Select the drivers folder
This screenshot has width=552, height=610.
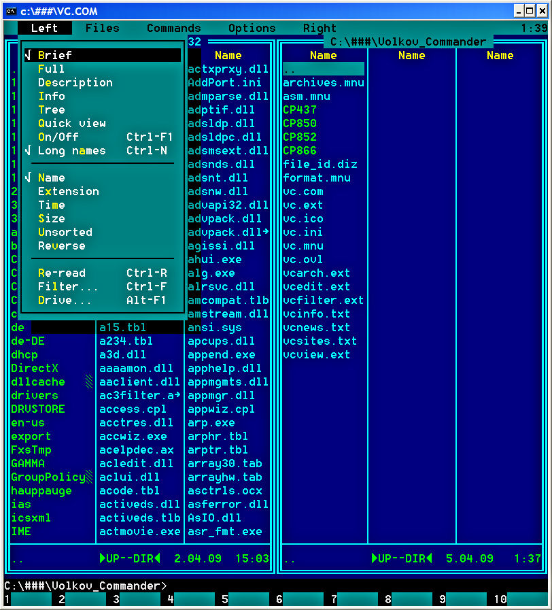point(35,396)
